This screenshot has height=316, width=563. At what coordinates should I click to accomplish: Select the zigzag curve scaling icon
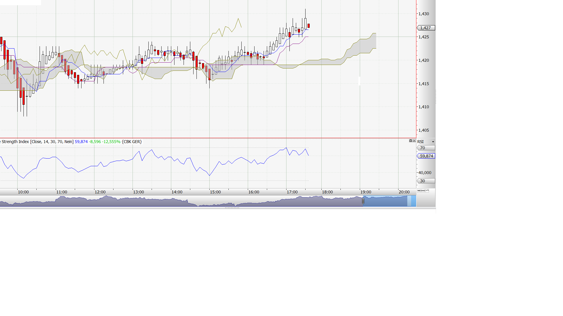pos(427,190)
